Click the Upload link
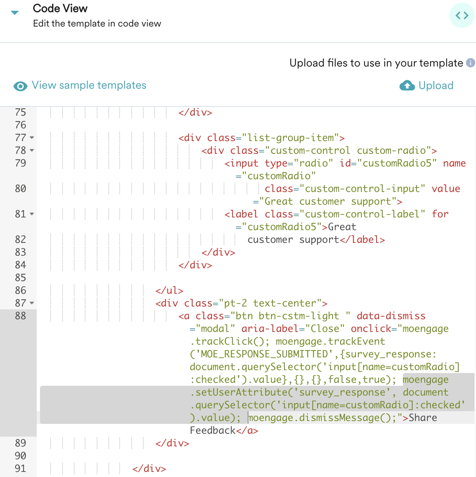This screenshot has width=476, height=477. (436, 85)
